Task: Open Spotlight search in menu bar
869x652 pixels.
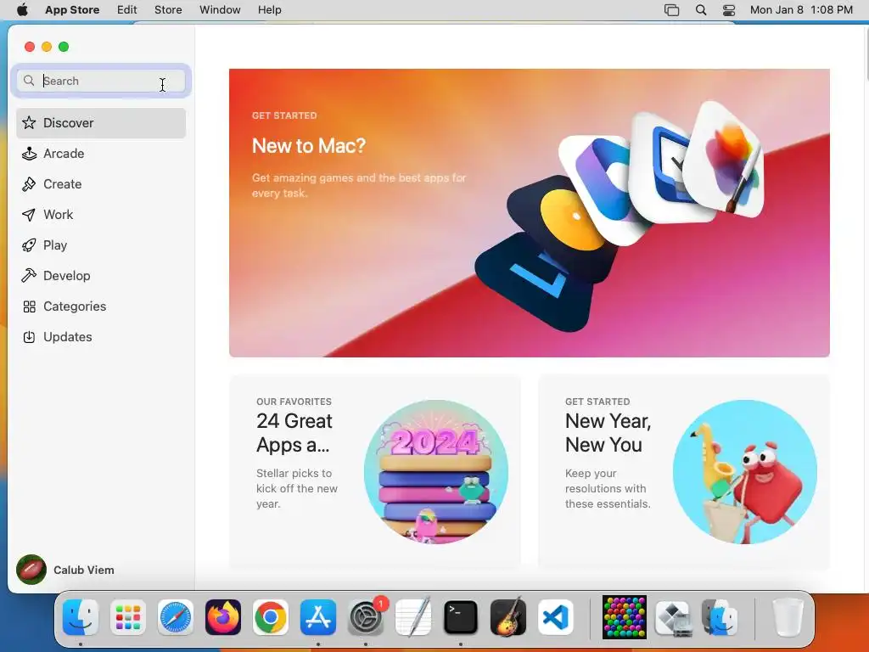Action: (701, 10)
